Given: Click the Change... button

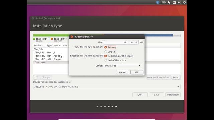Looking at the screenshot, I should click(x=47, y=77).
